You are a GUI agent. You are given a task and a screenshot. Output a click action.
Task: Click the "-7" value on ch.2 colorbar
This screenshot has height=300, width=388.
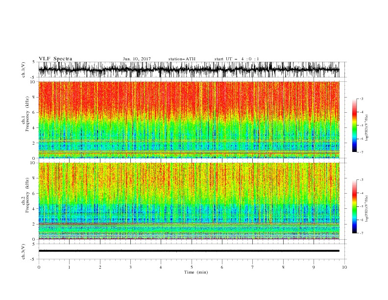click(x=362, y=233)
